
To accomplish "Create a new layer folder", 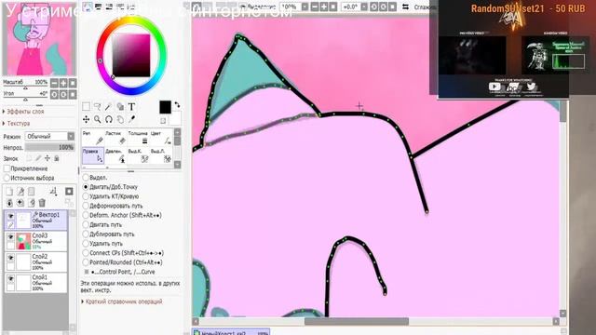I will coord(32,192).
